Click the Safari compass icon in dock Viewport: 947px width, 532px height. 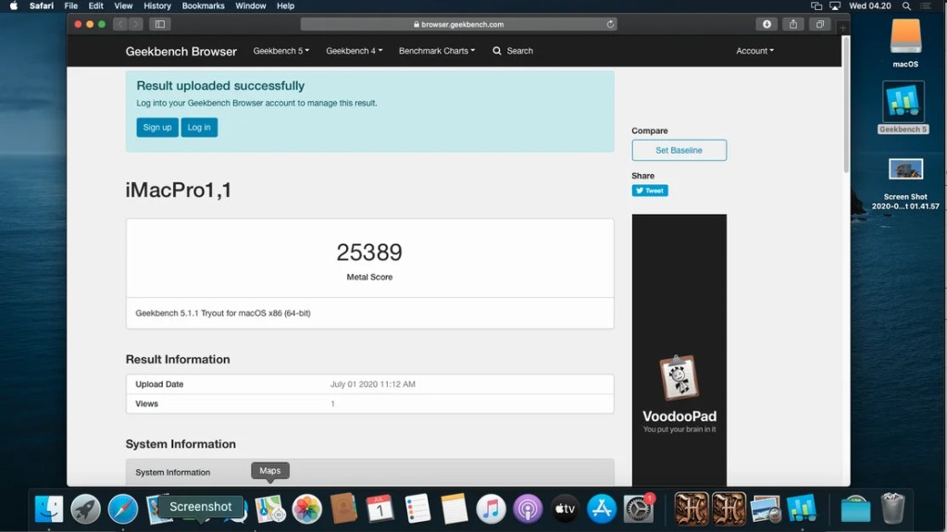point(122,509)
